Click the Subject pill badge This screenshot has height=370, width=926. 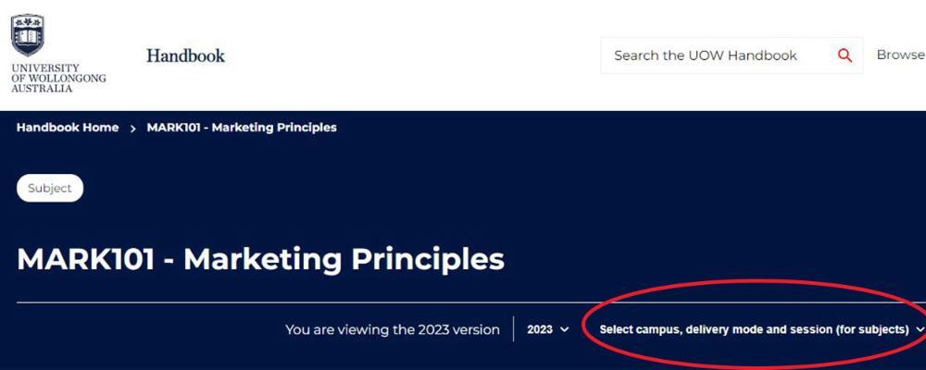(50, 188)
